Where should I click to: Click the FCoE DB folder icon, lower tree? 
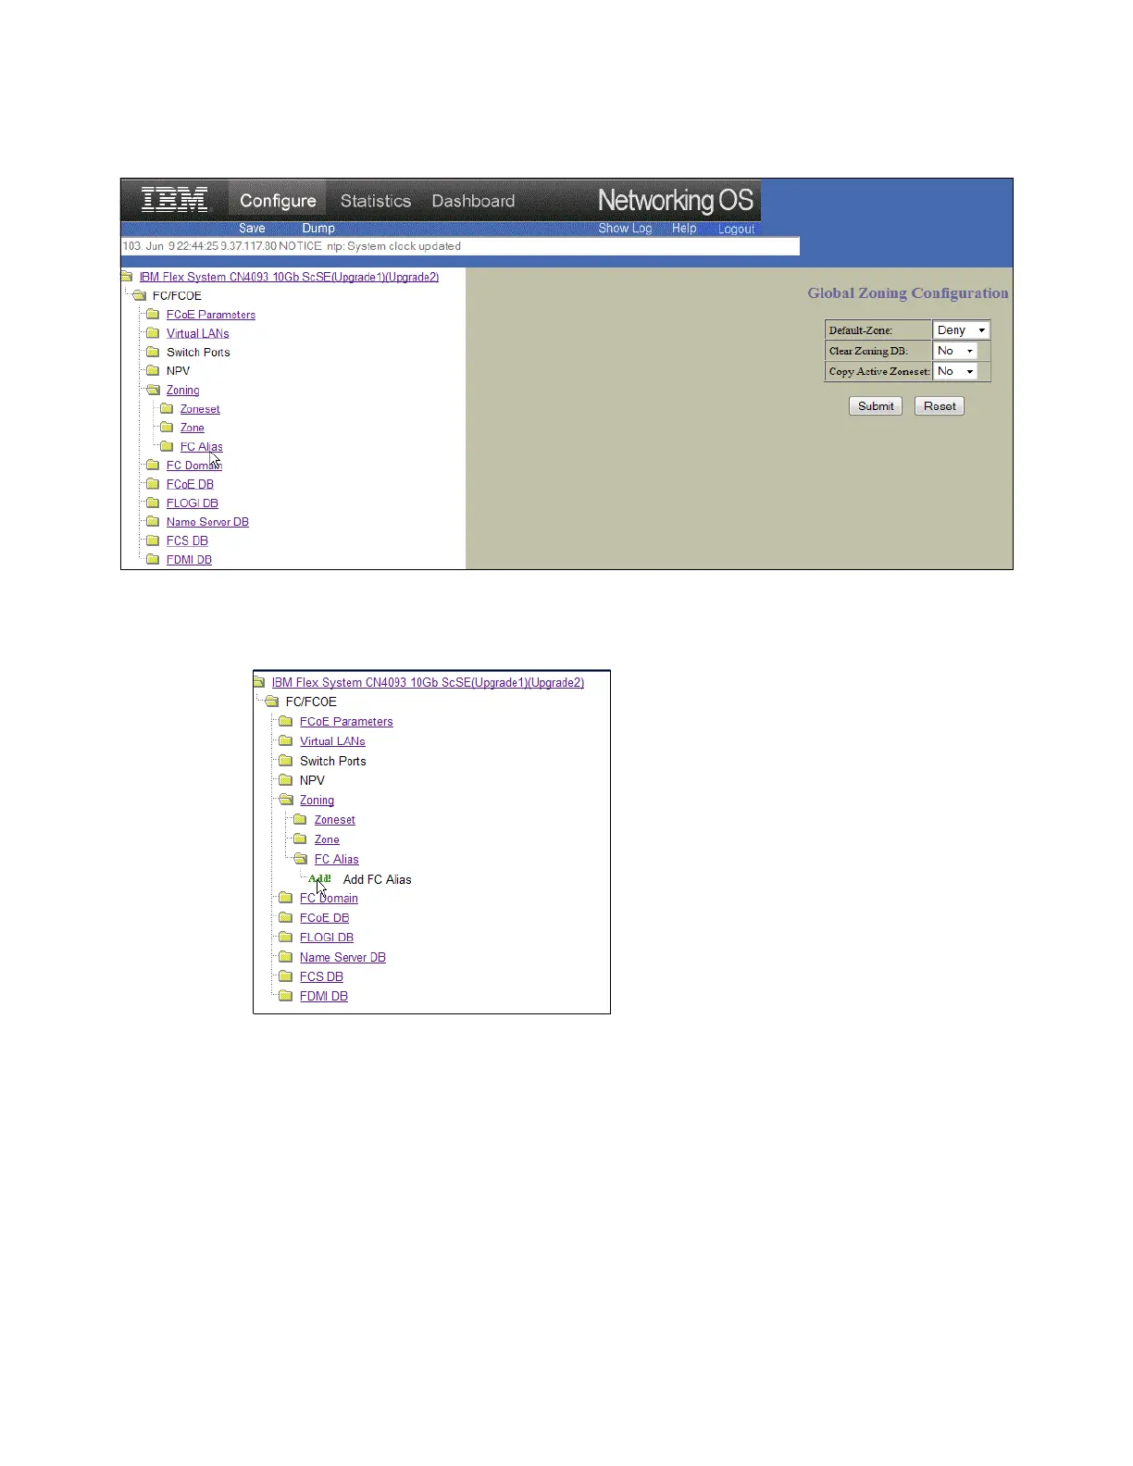coord(286,917)
